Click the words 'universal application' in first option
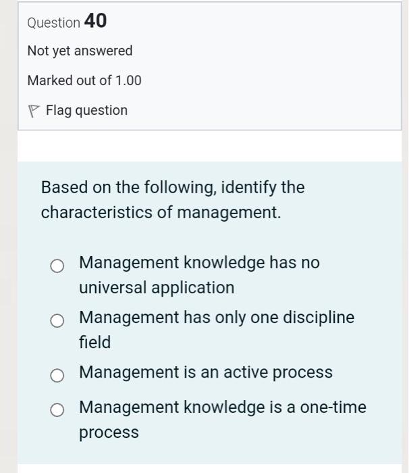Viewport: 409px width, 473px height. [157, 288]
